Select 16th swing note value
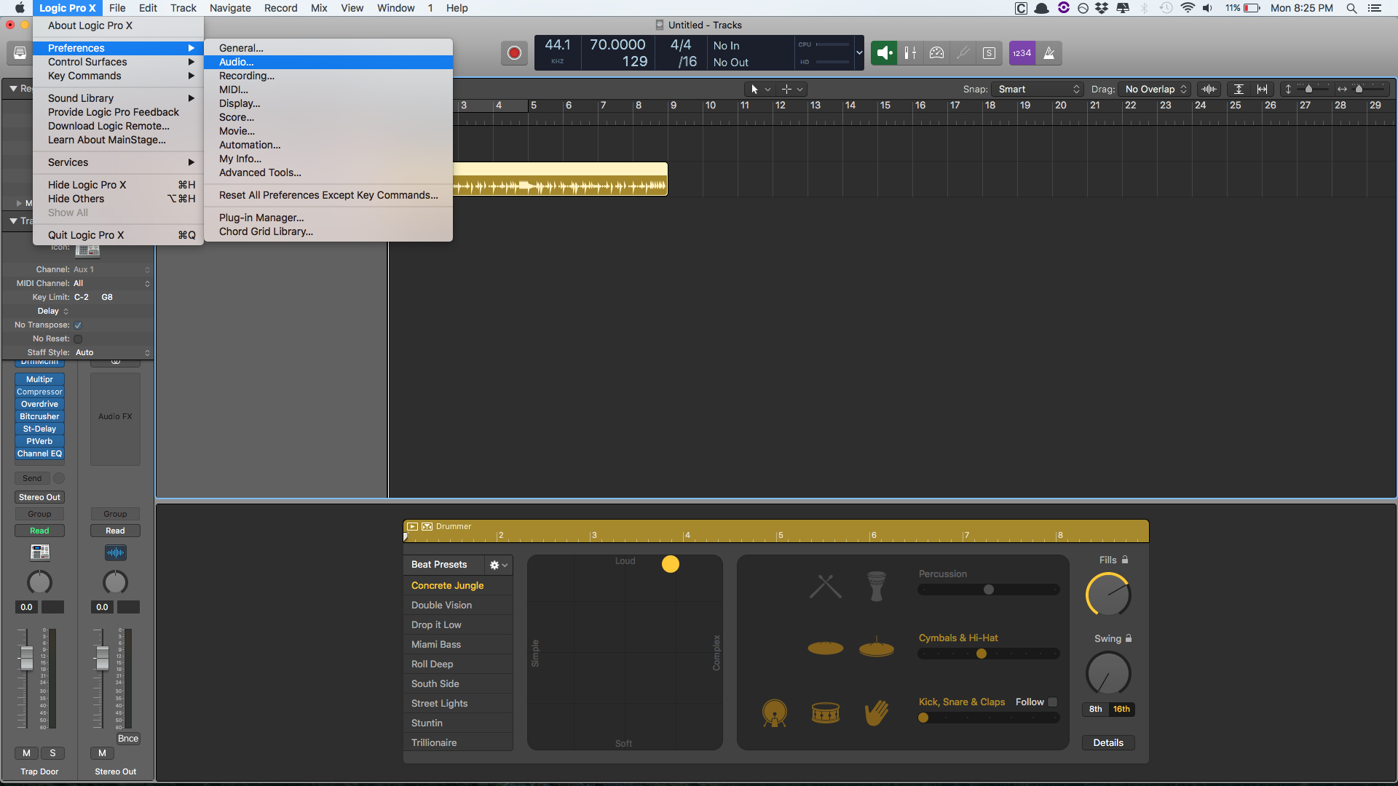Screen dimensions: 1398x786 1121,709
